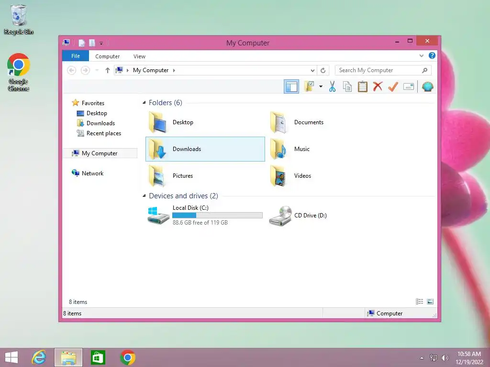Screen dimensions: 490x367
Task: Open the Windows Start button
Action: [x=11, y=357]
